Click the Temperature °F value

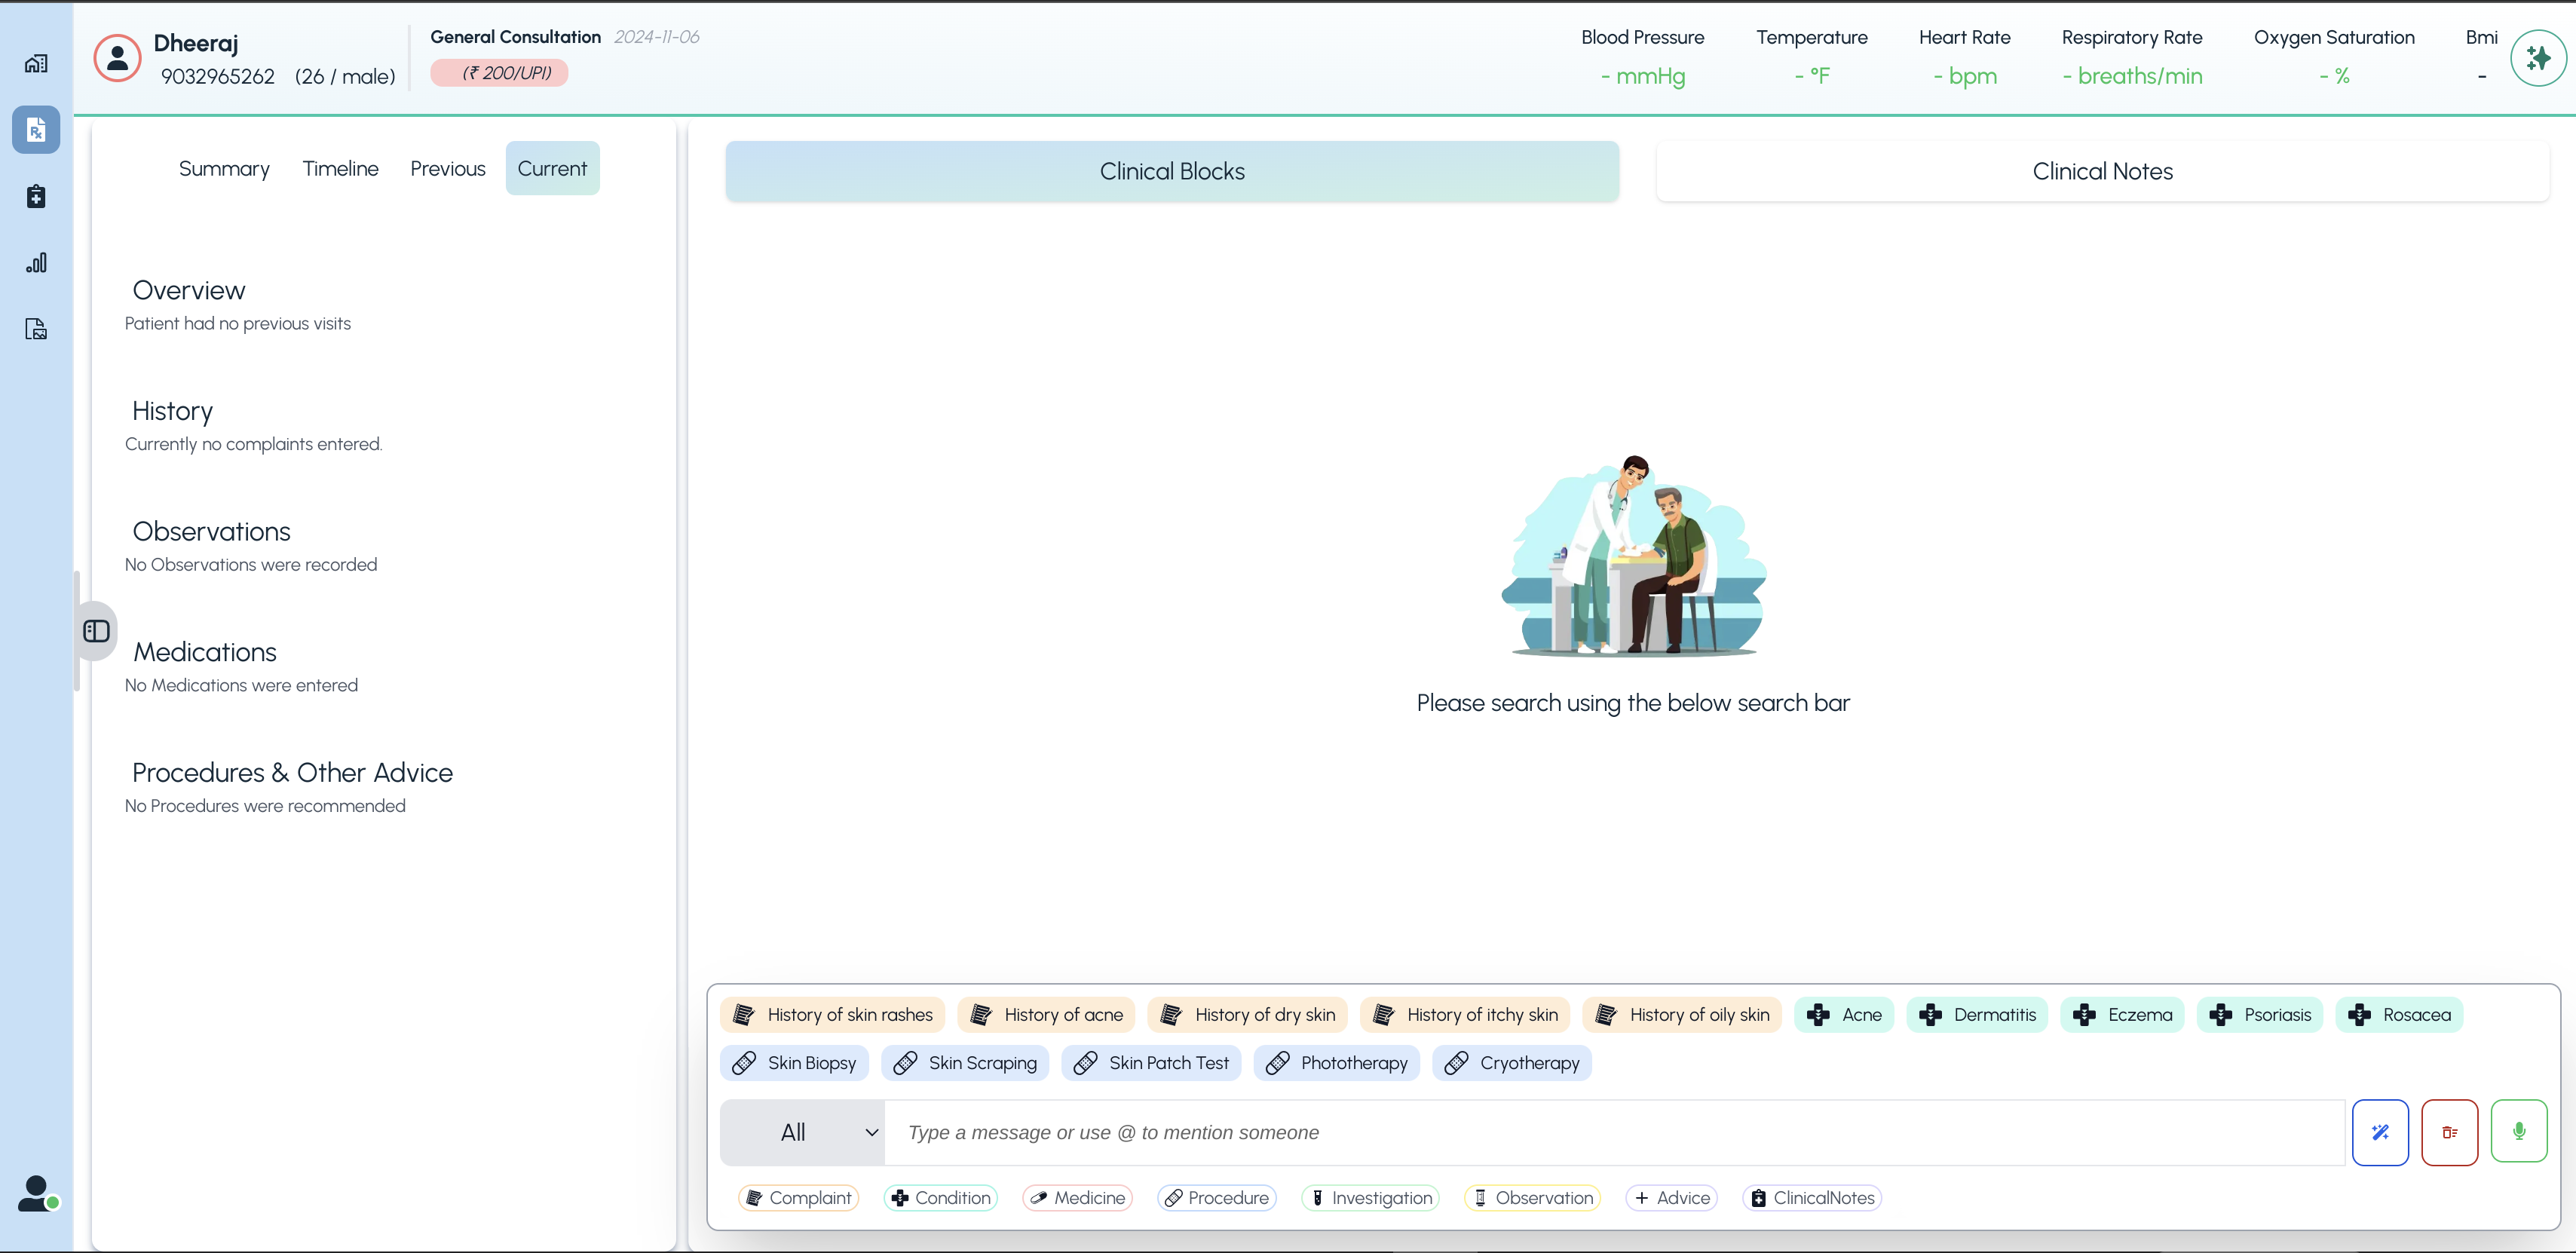pyautogui.click(x=1812, y=76)
